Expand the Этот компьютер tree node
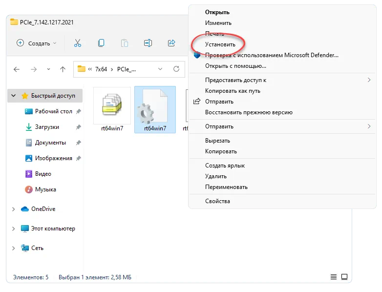 pyautogui.click(x=14, y=229)
